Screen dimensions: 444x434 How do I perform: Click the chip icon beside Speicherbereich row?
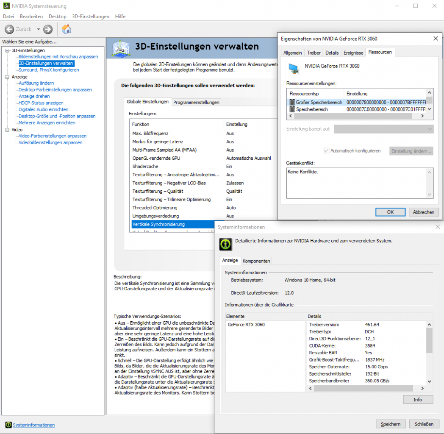click(292, 109)
